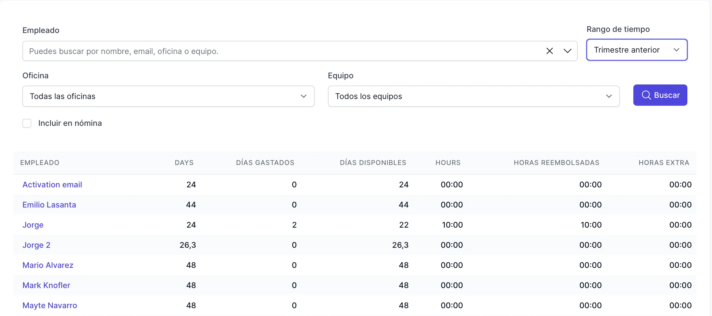Open Mario Alvarez's details
The height and width of the screenshot is (316, 712).
point(48,265)
